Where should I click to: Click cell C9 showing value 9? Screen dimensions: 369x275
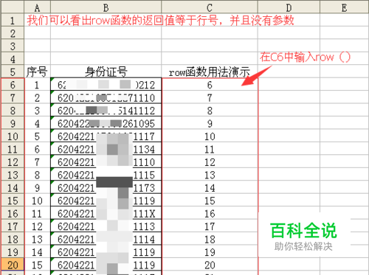[x=210, y=123]
